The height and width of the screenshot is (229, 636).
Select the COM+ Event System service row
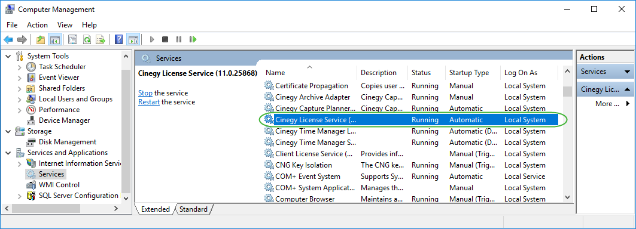(x=410, y=177)
